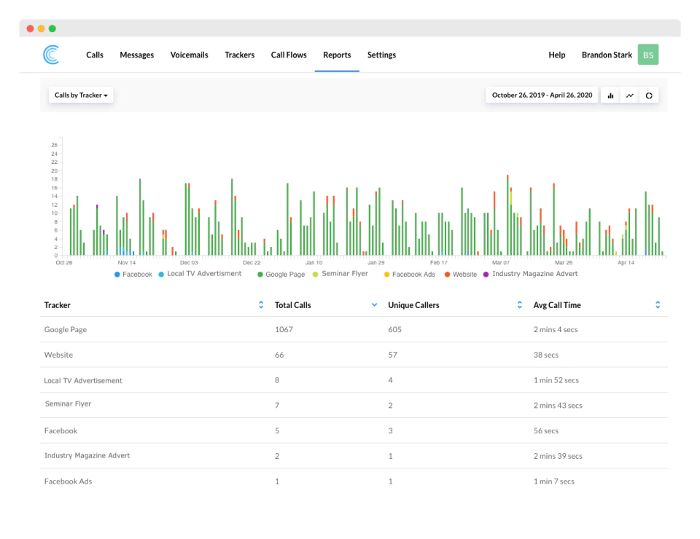Toggle the Website legend series

point(461,274)
